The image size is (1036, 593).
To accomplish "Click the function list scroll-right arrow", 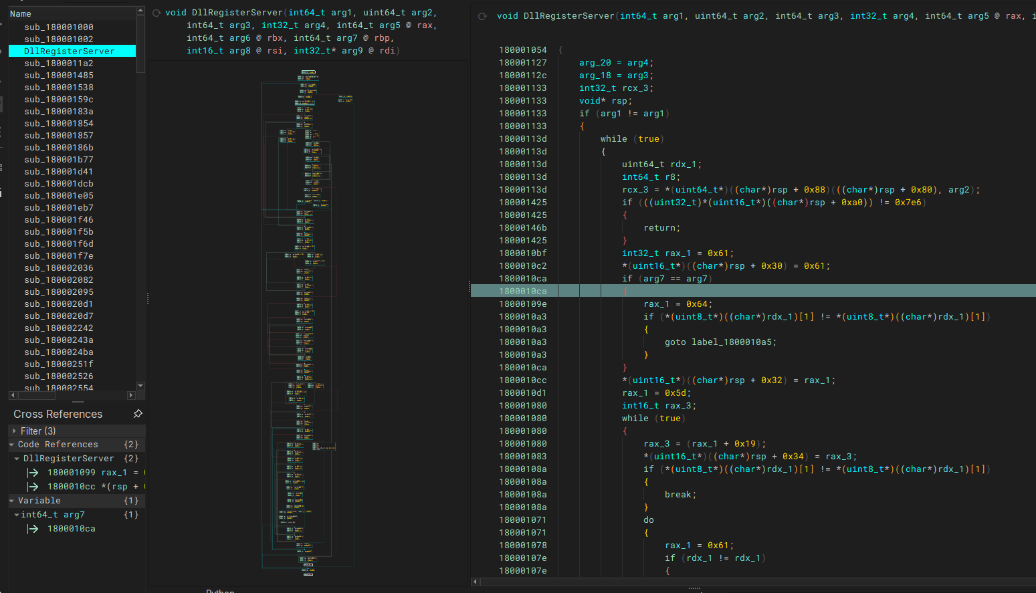I will click(131, 395).
